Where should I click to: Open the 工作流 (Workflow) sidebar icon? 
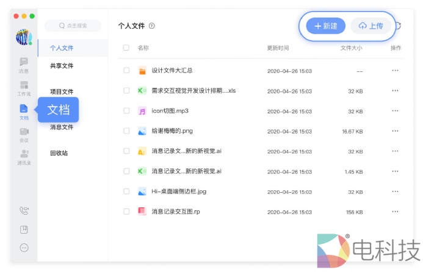point(24,87)
